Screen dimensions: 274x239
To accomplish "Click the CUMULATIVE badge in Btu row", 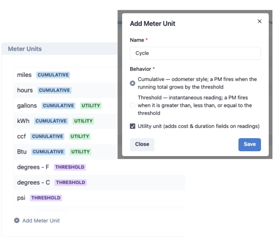I will (x=48, y=152).
